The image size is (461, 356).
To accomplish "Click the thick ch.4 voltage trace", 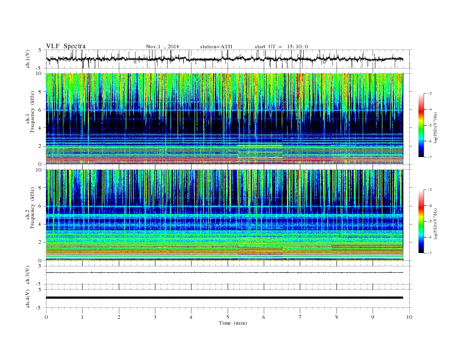I will [x=224, y=298].
